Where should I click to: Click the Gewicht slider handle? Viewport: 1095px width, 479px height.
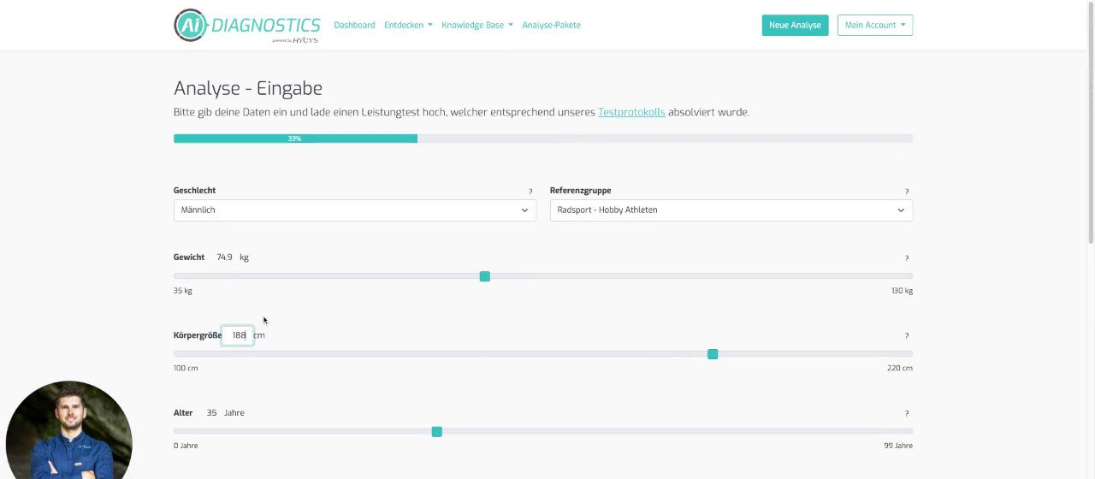(485, 276)
